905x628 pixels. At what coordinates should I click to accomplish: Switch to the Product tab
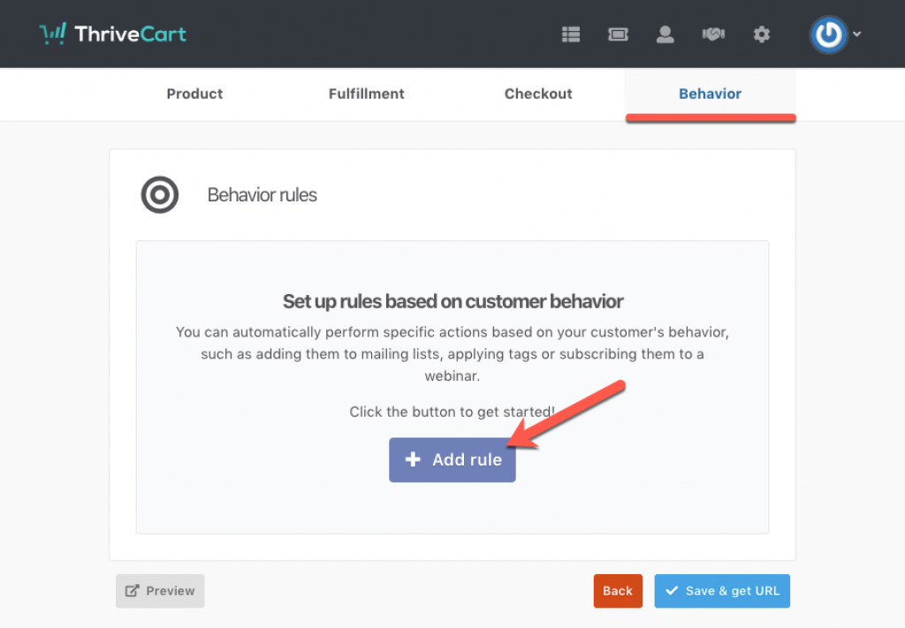194,94
